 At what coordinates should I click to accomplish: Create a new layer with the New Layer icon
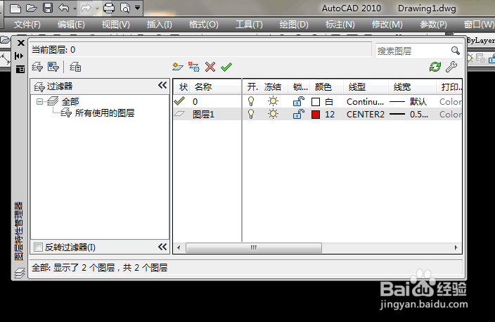[178, 67]
